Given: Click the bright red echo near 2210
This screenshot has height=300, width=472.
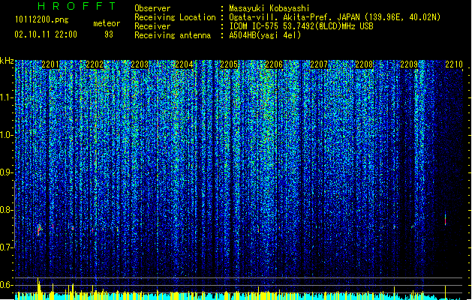Looking at the screenshot, I should [445, 220].
